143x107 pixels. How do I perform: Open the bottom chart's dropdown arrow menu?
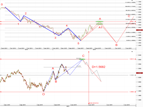tap(132, 52)
